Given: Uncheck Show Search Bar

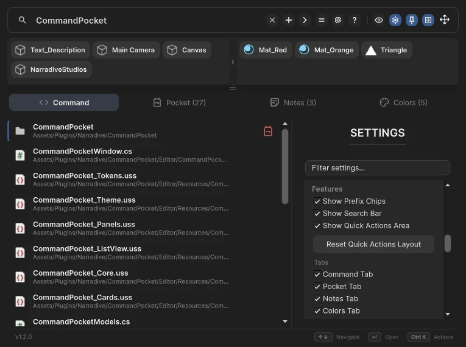Looking at the screenshot, I should pos(317,214).
